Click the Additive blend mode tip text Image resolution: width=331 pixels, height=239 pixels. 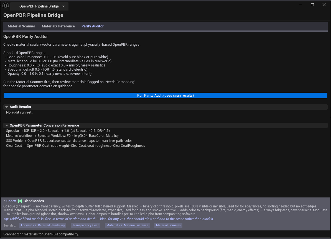pos(108,219)
